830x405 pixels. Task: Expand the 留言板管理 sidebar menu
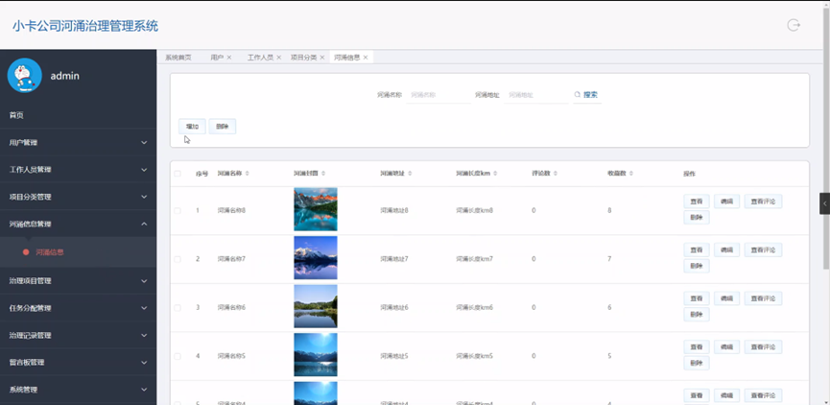(78, 363)
